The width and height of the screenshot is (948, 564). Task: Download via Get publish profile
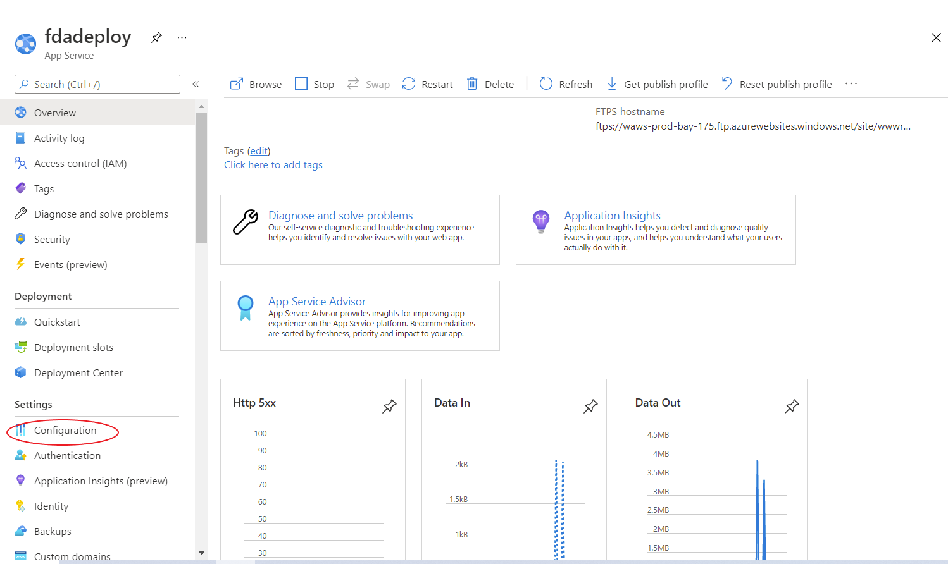point(657,84)
